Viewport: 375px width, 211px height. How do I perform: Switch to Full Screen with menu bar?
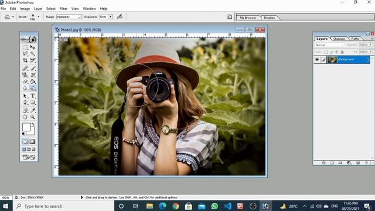click(29, 149)
